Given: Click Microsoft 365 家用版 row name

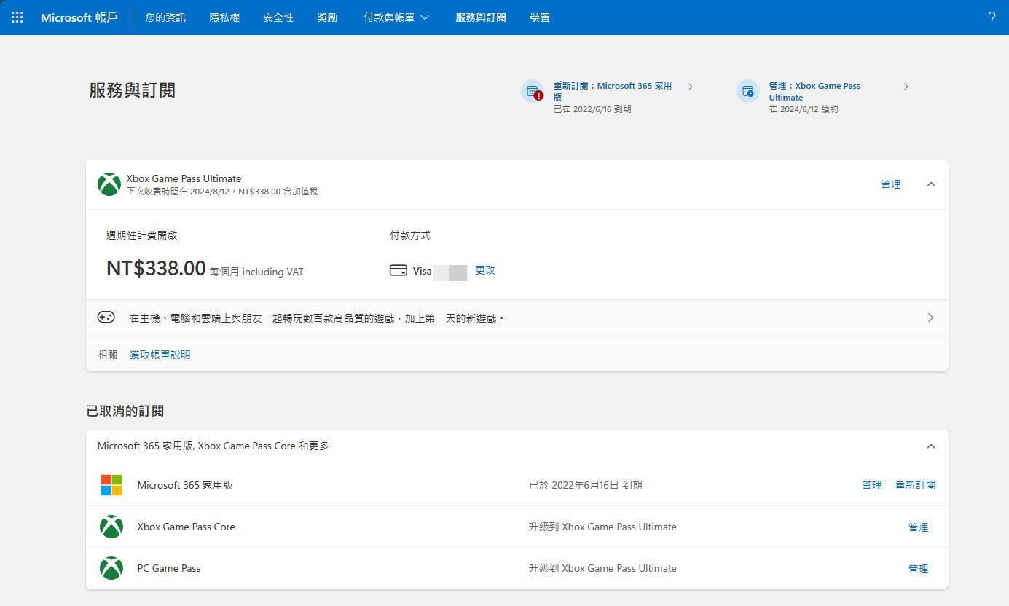Looking at the screenshot, I should pyautogui.click(x=185, y=485).
